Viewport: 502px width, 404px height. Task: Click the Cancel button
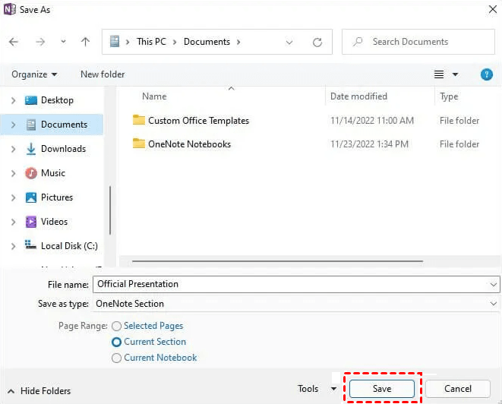458,389
